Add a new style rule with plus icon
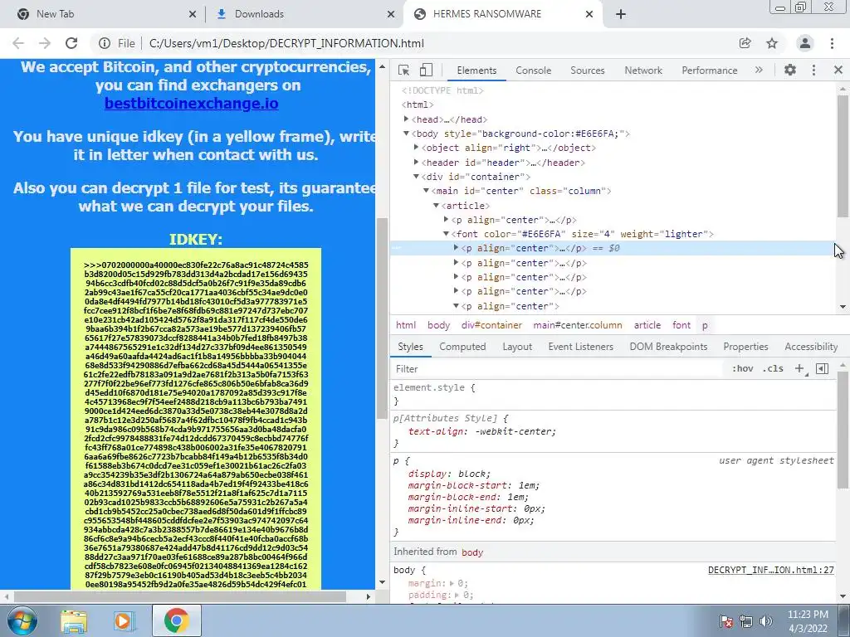This screenshot has width=850, height=637. [x=799, y=368]
